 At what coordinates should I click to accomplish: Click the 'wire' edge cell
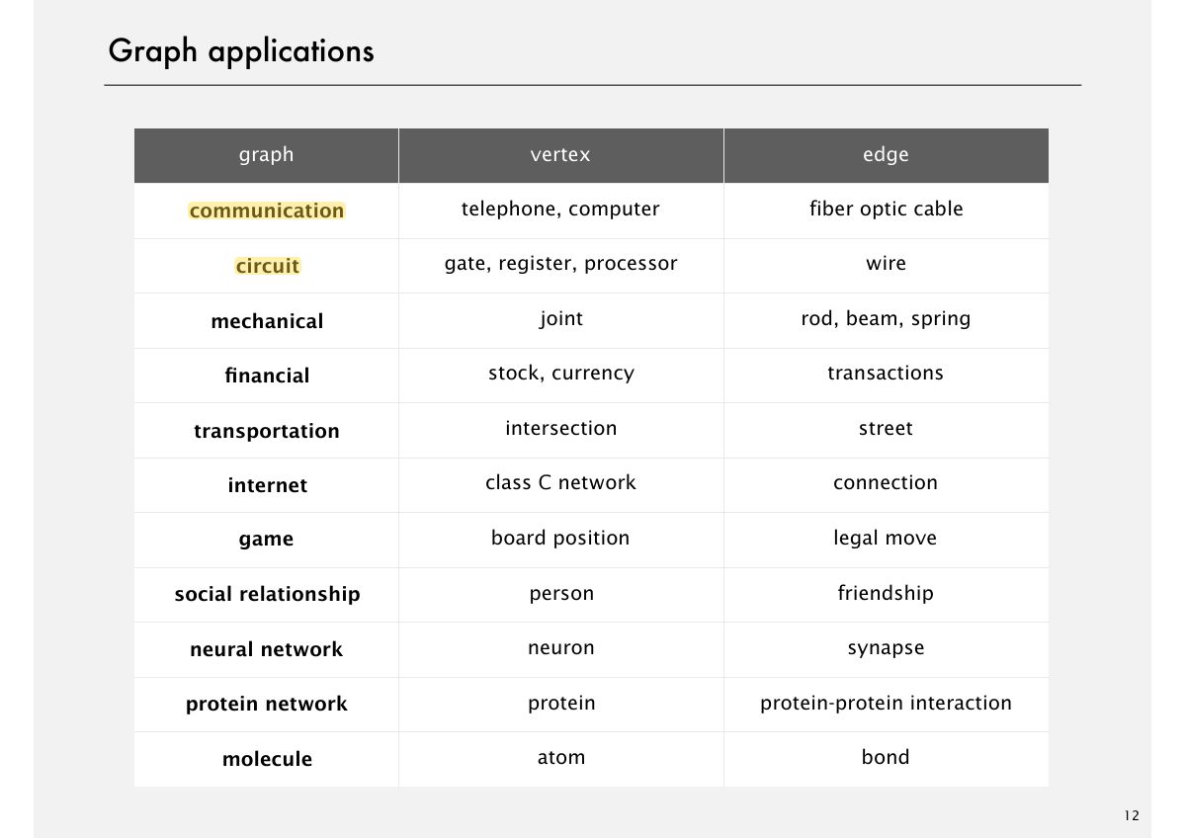886,264
